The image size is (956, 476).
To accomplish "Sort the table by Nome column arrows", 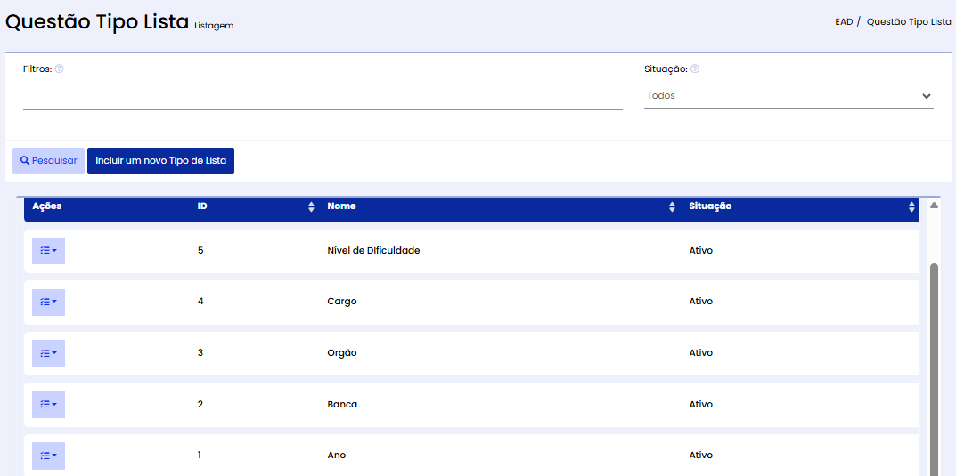I will point(673,207).
